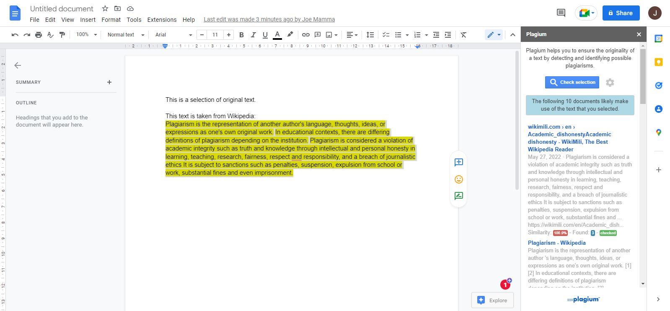Close the Plagium sidebar
The image size is (670, 311).
click(x=639, y=34)
